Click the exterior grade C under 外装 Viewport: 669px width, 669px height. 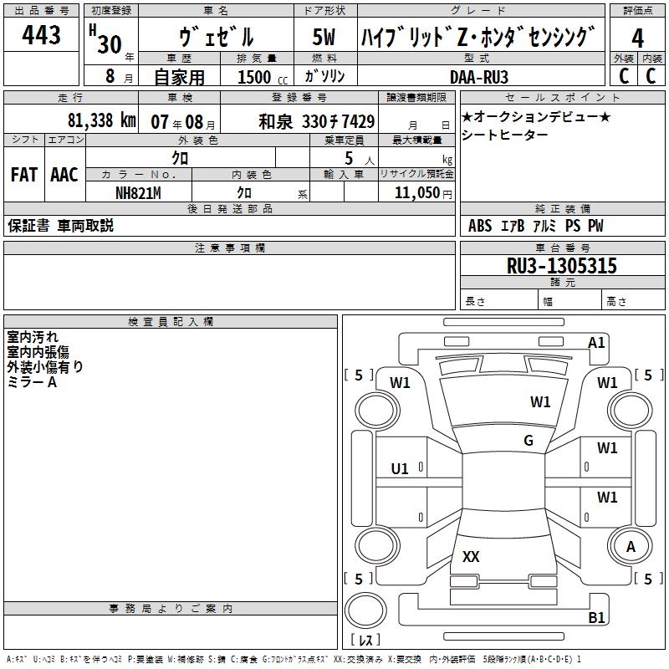click(x=624, y=76)
